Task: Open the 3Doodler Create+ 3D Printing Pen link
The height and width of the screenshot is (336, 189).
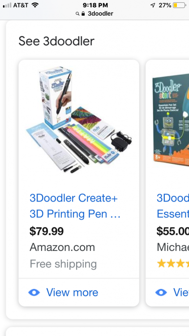Action: click(75, 206)
